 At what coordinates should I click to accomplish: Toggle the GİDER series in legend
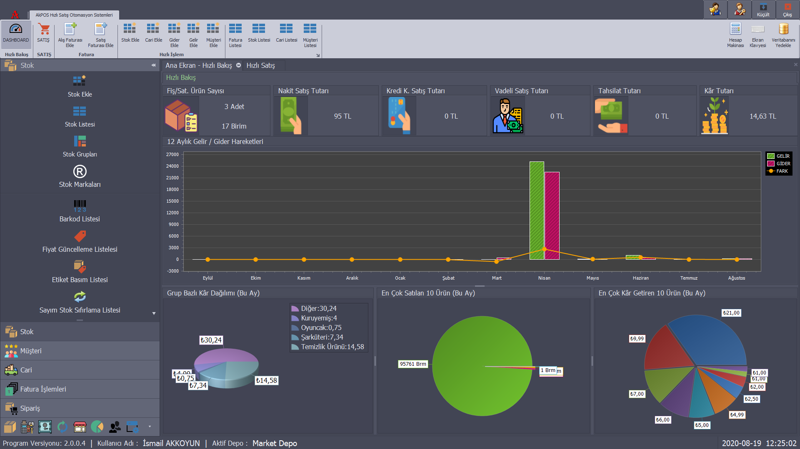tap(778, 164)
